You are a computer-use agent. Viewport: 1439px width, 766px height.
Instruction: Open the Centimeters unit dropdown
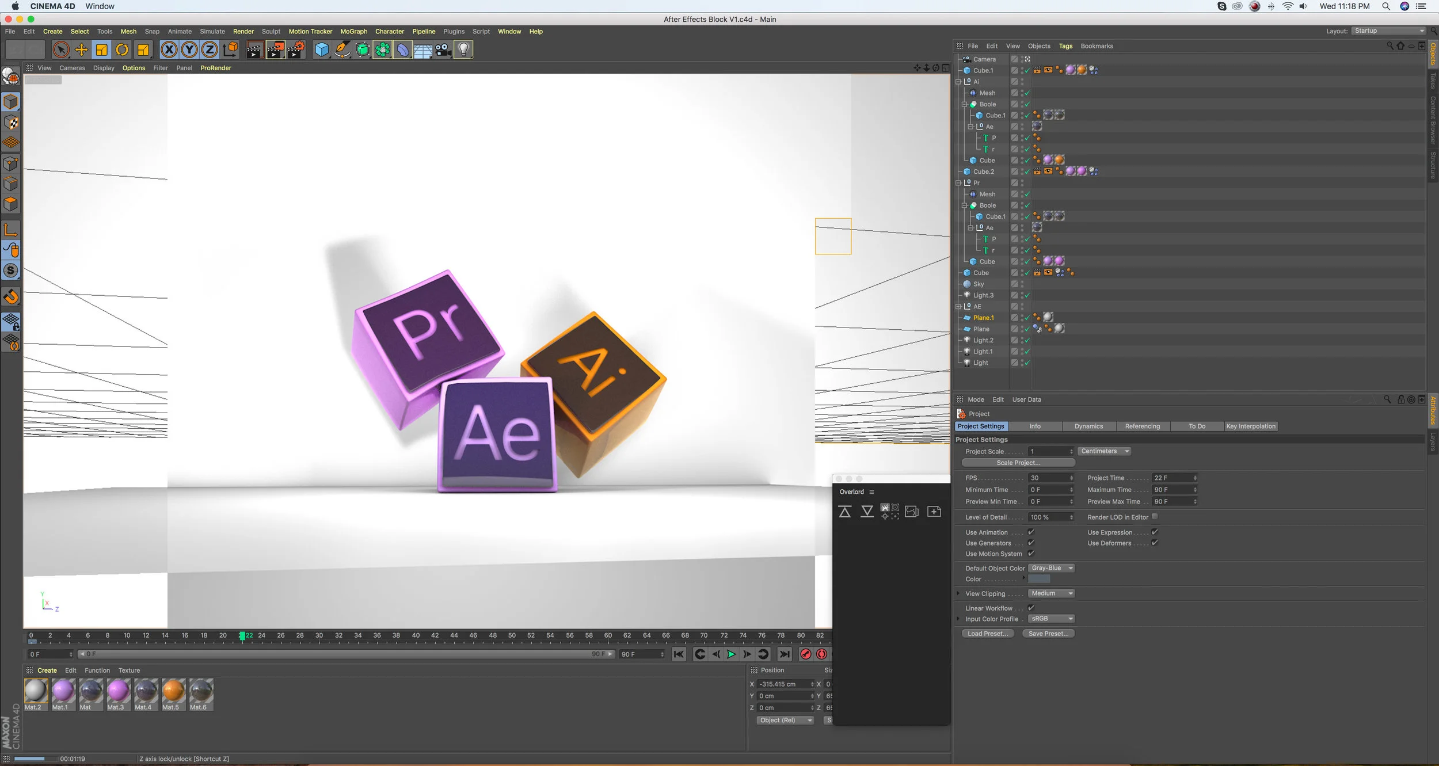point(1105,451)
